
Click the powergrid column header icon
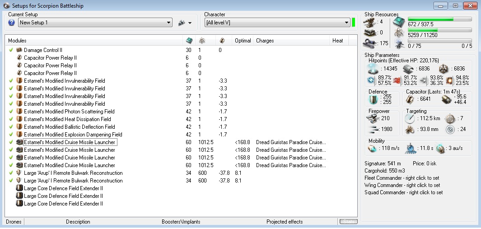(x=202, y=41)
